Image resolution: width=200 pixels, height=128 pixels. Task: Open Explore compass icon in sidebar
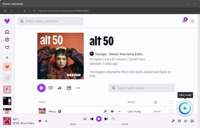point(7,40)
